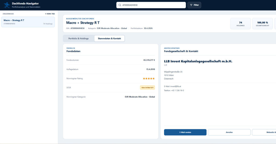Click the Morningstar five-star rating
276x144 pixels.
click(x=149, y=79)
